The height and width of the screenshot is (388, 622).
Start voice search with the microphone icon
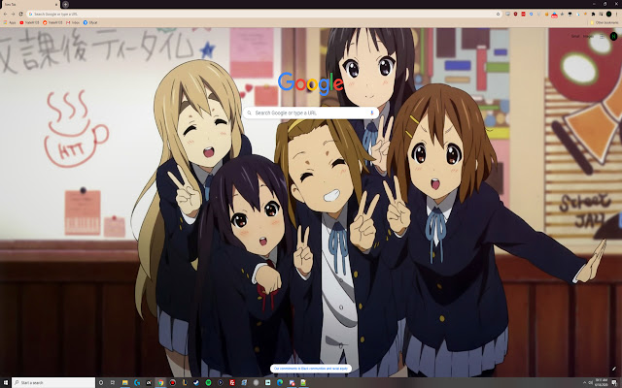point(371,113)
